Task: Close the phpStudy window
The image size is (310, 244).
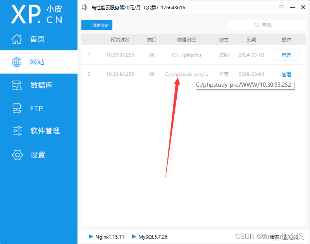Action: click(303, 7)
